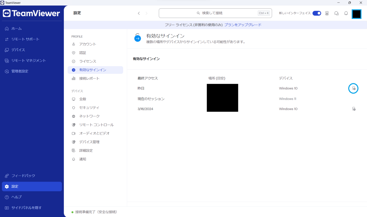Screen dimensions: 367x217
Task: Click プランをアップグレード link
Action: [x=243, y=25]
